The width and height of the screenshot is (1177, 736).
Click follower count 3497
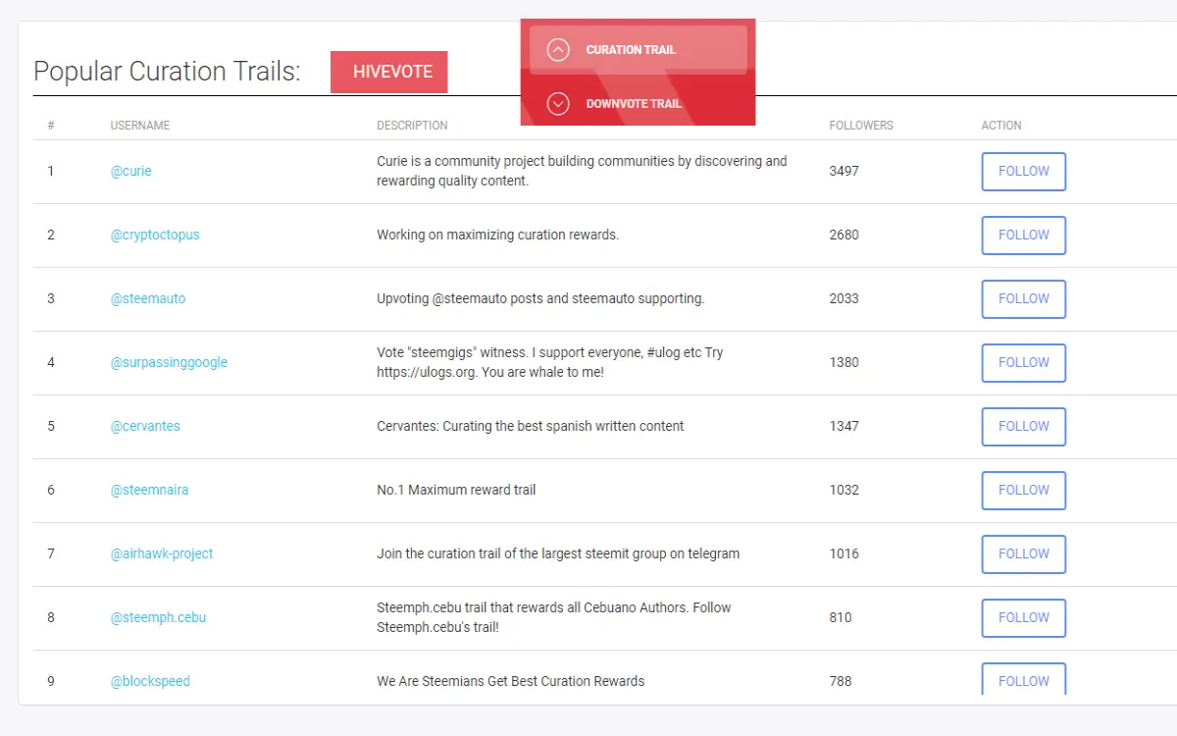[x=844, y=171]
